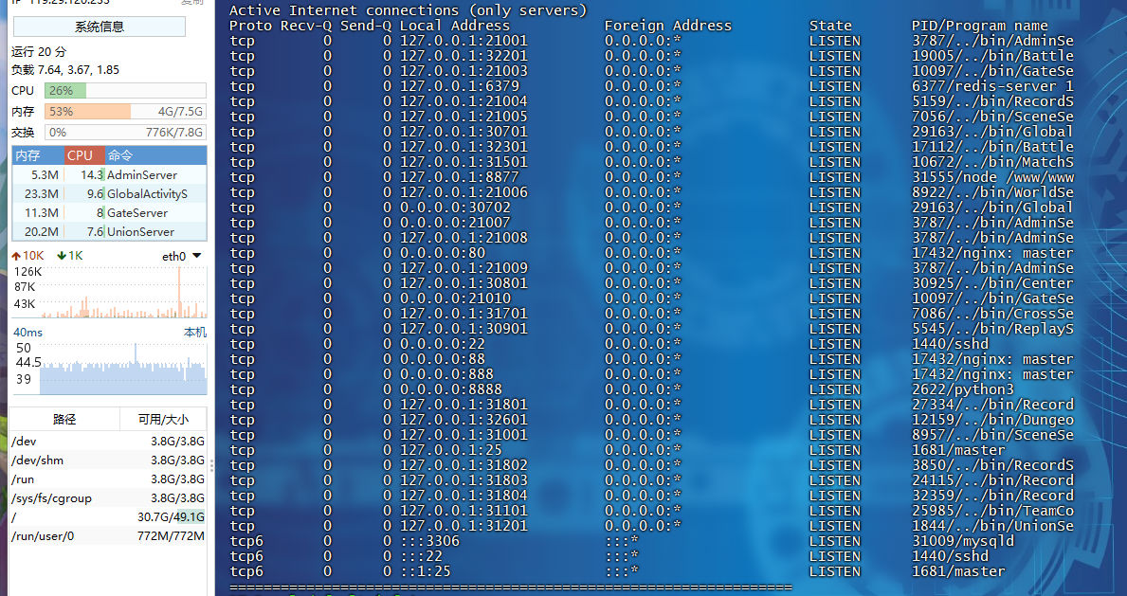Screen dimensions: 1127x596
Task: Click the 本机 link above the ping graph
Action: pyautogui.click(x=194, y=333)
